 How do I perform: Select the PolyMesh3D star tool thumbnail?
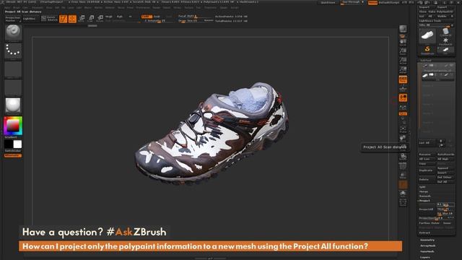445,41
